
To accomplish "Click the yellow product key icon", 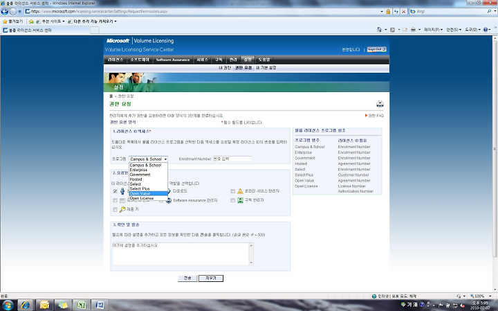I will 122,210.
